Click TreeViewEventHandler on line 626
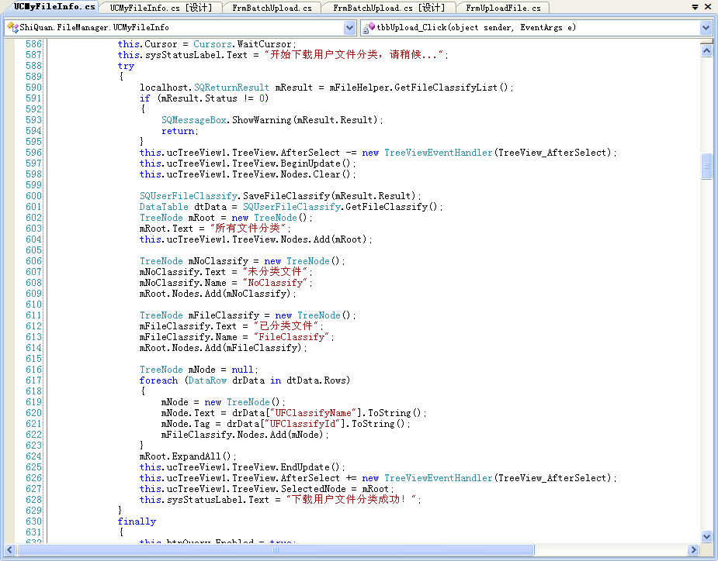The width and height of the screenshot is (718, 561). coord(438,478)
